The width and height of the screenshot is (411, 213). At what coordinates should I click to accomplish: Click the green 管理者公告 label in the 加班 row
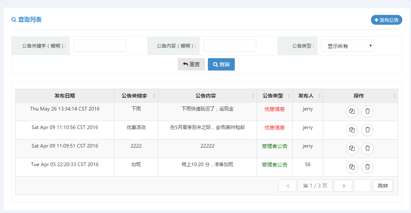pyautogui.click(x=274, y=165)
